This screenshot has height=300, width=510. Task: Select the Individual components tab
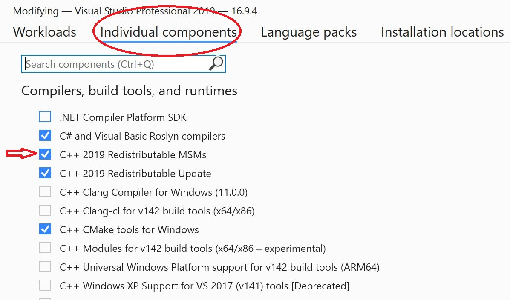[168, 32]
